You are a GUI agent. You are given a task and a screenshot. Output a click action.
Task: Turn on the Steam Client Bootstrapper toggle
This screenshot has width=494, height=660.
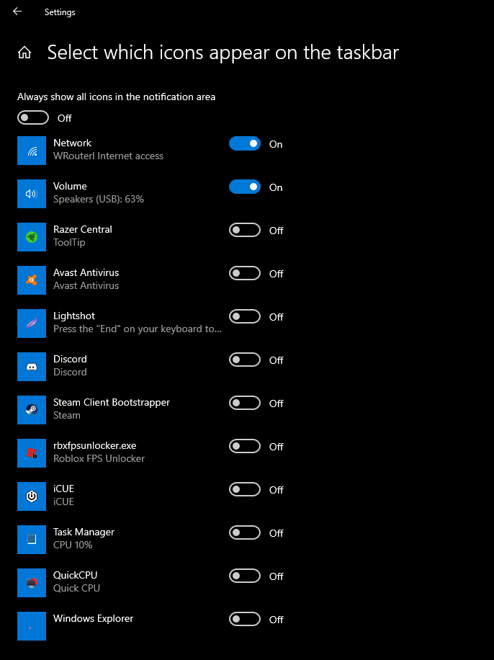point(244,403)
